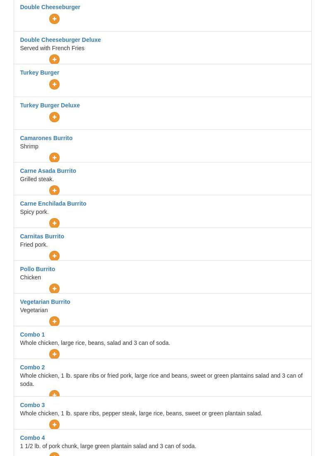
Task: Add Carne Enchilada Burrito via plus icon
Action: pyautogui.click(x=54, y=223)
